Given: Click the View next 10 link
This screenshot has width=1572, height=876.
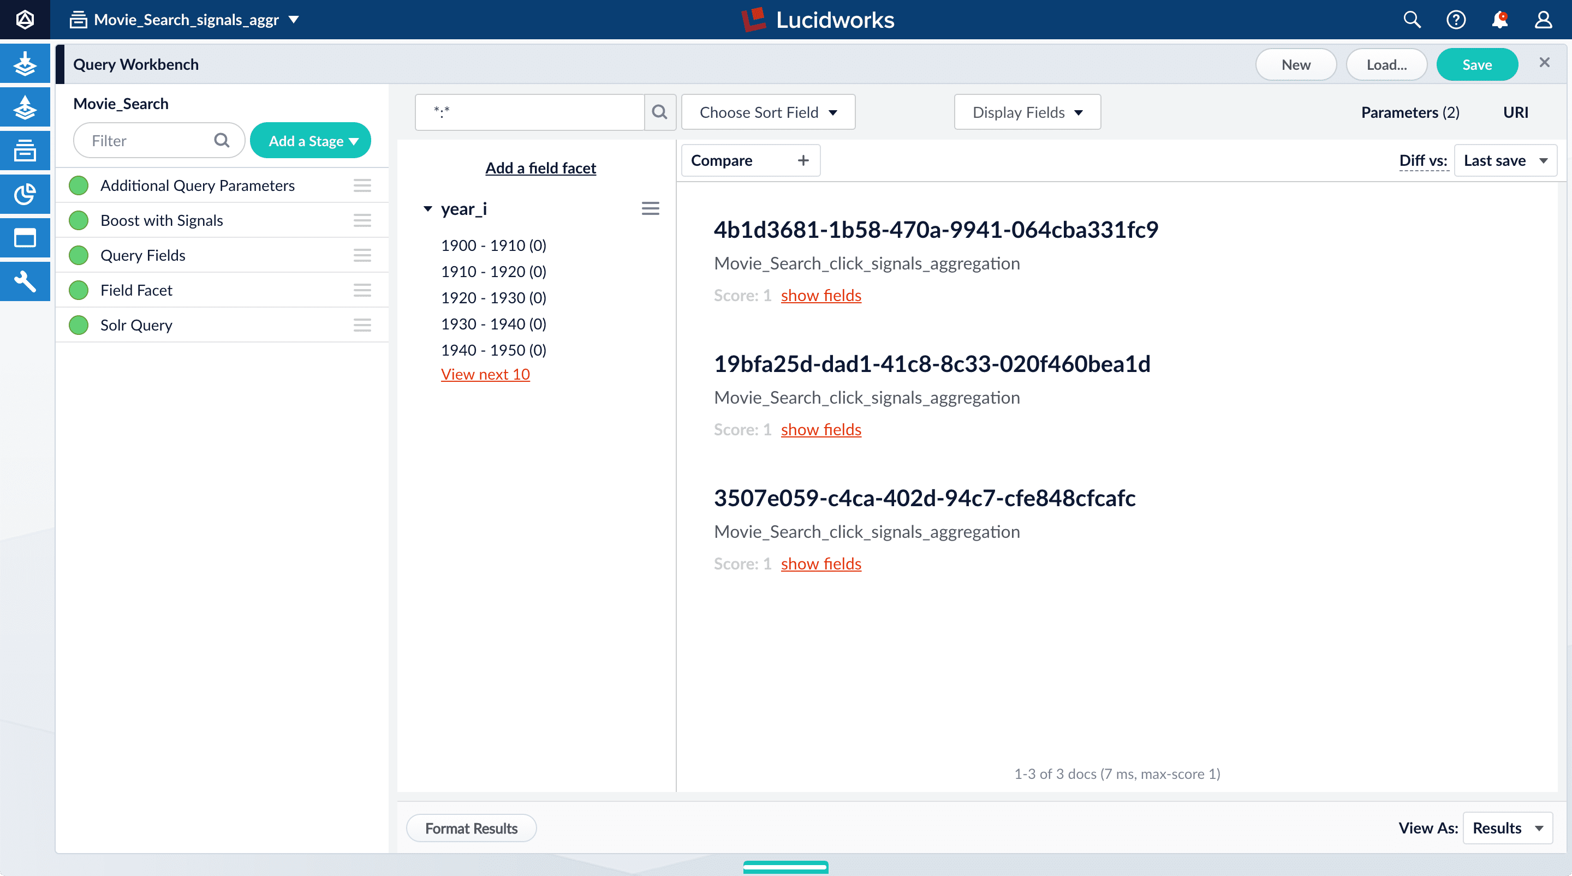Looking at the screenshot, I should pyautogui.click(x=485, y=374).
